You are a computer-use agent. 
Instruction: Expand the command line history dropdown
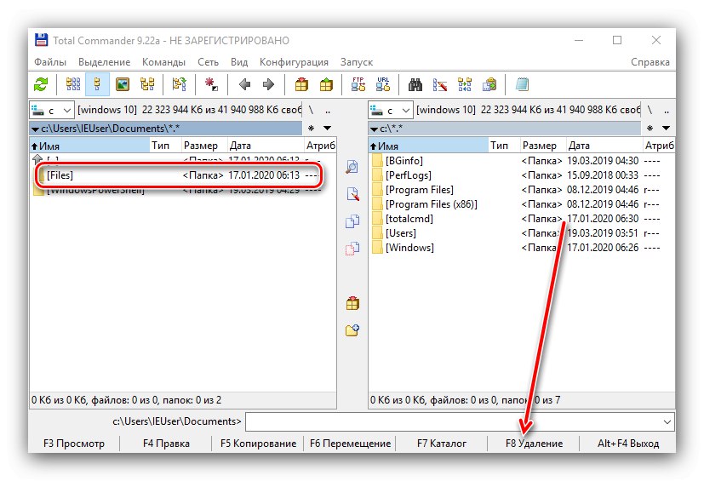click(667, 421)
